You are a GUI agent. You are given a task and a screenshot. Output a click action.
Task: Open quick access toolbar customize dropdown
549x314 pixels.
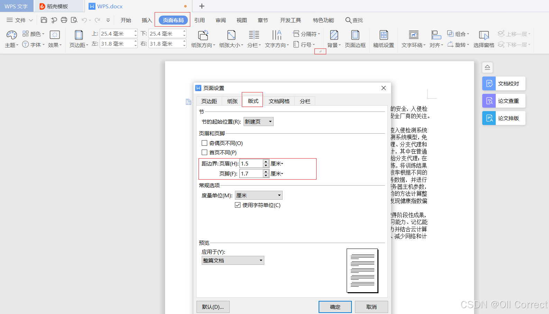(x=108, y=20)
